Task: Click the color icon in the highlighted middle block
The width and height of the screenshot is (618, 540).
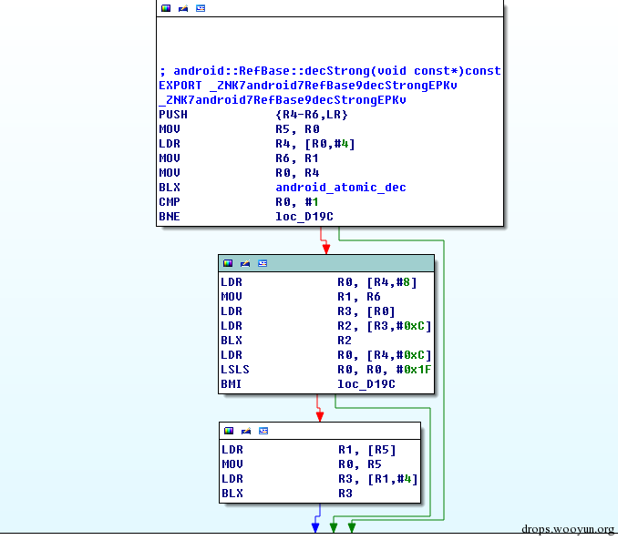Action: pyautogui.click(x=228, y=263)
